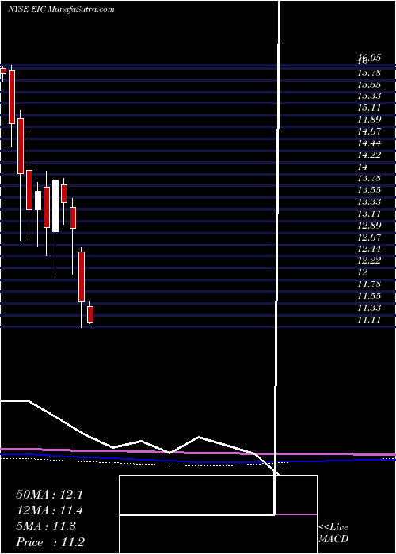Click the 50MA : 12.1 reading
Screen dimensions: 396x554
(x=49, y=495)
